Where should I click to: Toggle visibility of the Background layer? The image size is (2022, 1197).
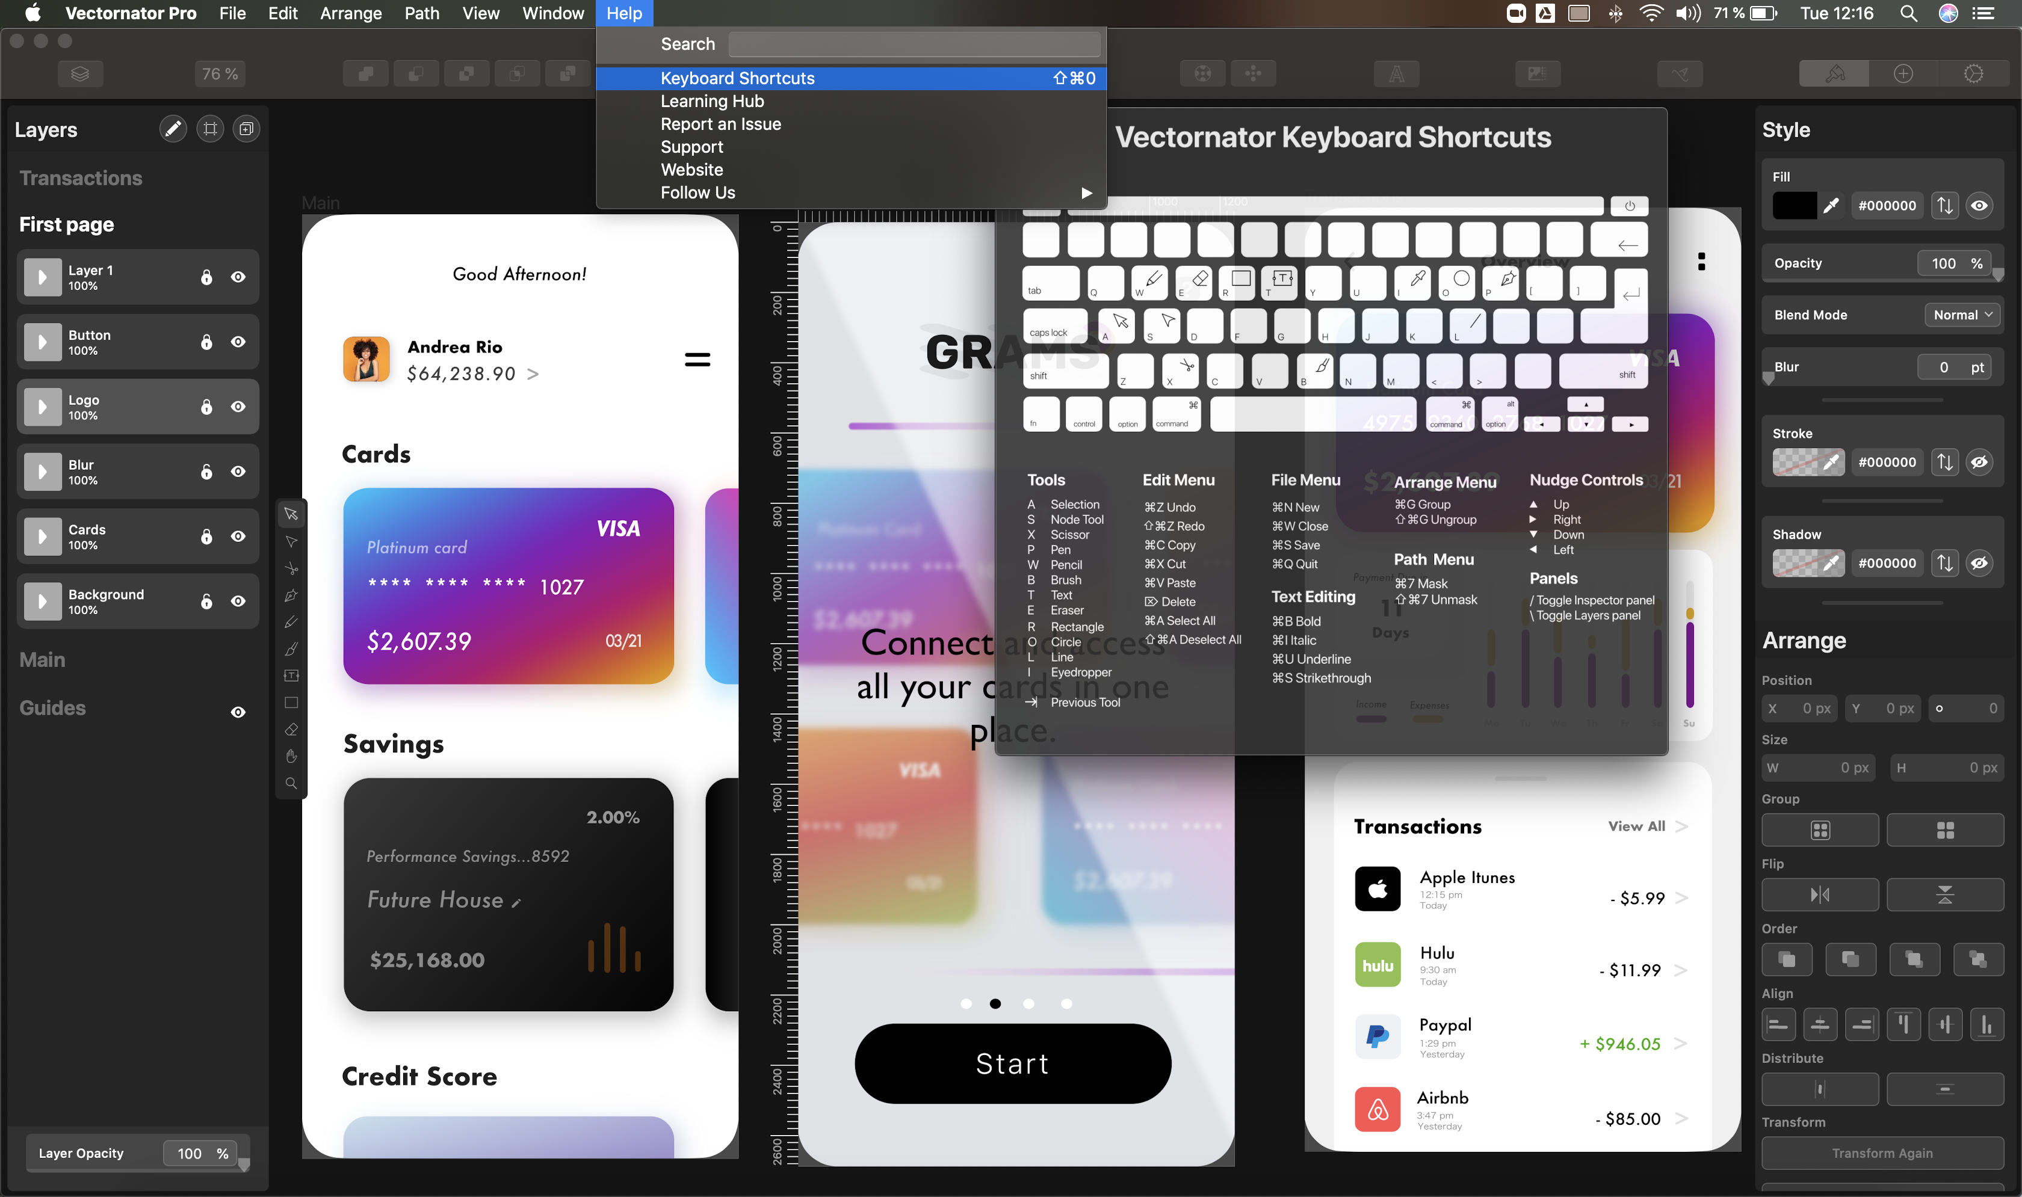[238, 601]
